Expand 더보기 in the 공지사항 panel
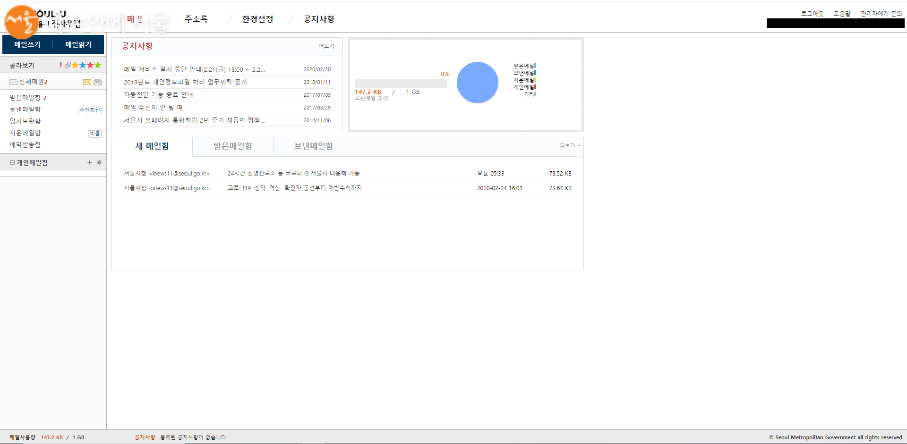The height and width of the screenshot is (444, 907). point(328,46)
